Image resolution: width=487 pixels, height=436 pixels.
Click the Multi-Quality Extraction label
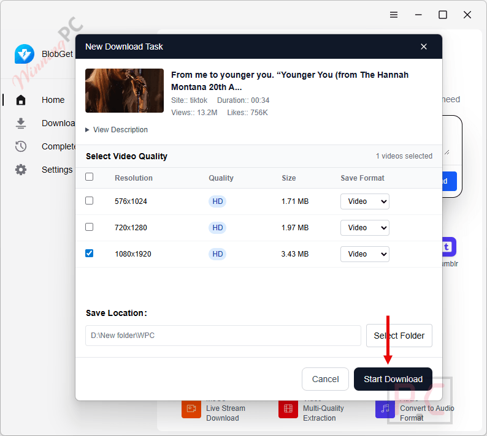click(323, 413)
